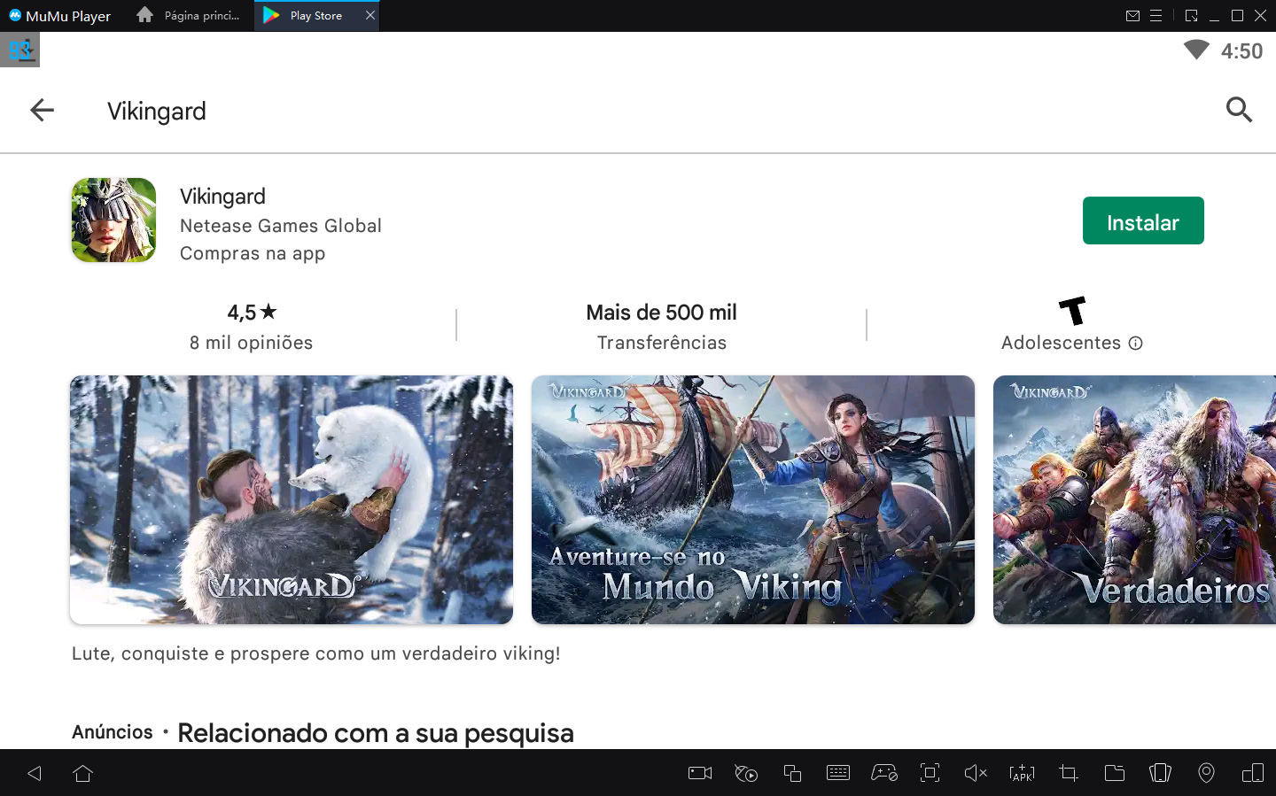Mute the emulator audio with the speaker icon

tap(976, 773)
